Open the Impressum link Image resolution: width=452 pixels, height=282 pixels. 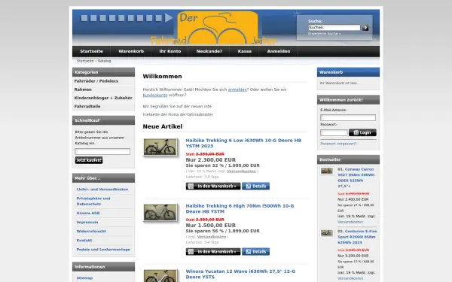(x=87, y=222)
